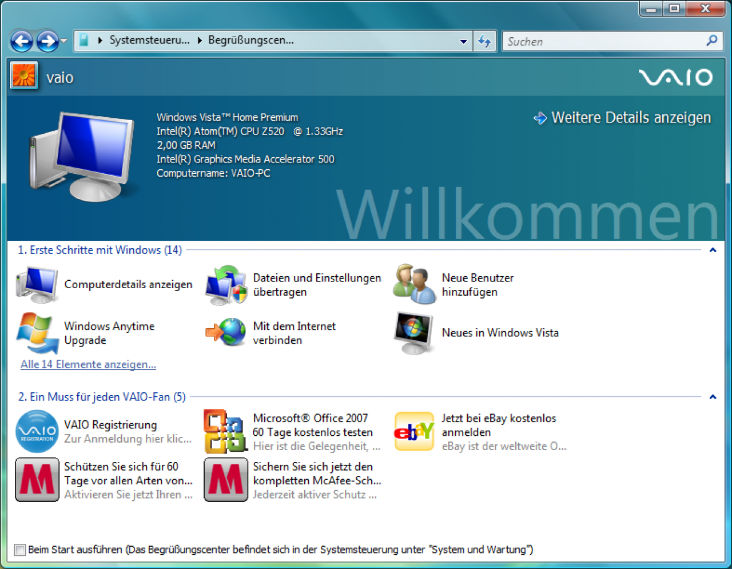Viewport: 732px width, 569px height.
Task: Click the Mit dem Internet verbinden globe icon
Action: [226, 332]
